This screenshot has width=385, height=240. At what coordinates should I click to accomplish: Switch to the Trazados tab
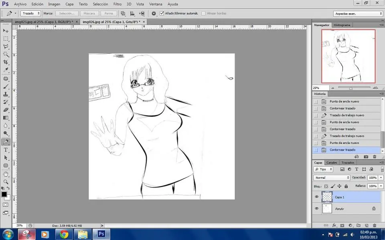(x=348, y=163)
